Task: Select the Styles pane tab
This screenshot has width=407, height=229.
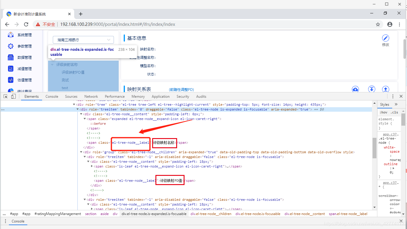Action: (x=384, y=105)
